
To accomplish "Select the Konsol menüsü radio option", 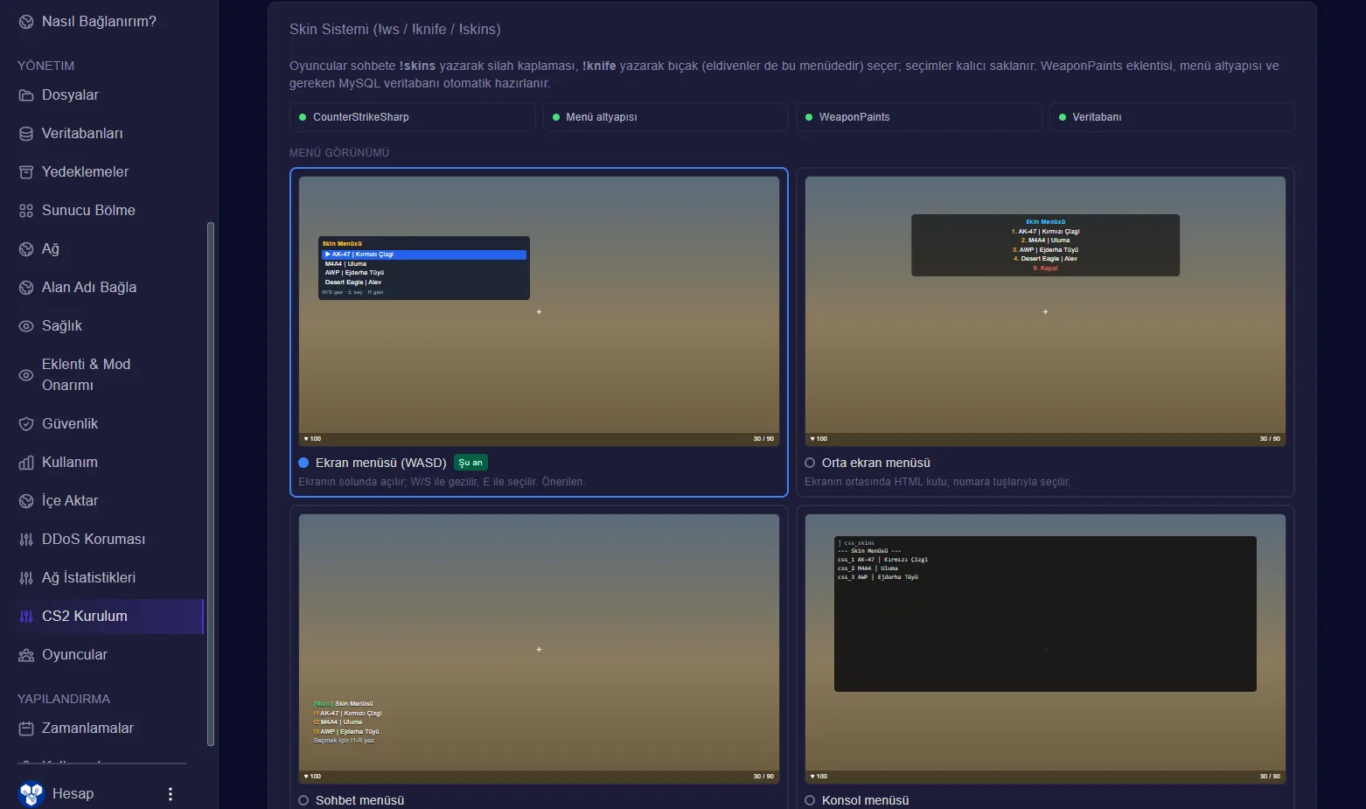I will (x=810, y=800).
